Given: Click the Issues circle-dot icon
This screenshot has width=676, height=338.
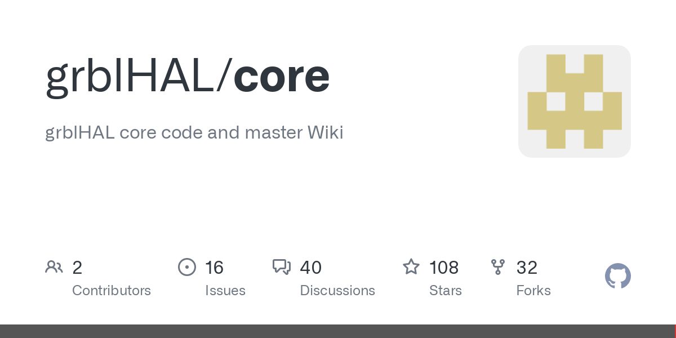Looking at the screenshot, I should 187,267.
